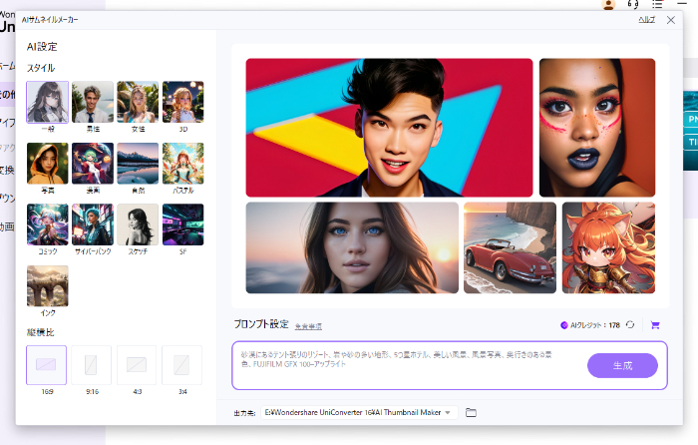Image resolution: width=698 pixels, height=445 pixels.
Task: Select the 女性 style thumbnail
Action: click(x=138, y=102)
